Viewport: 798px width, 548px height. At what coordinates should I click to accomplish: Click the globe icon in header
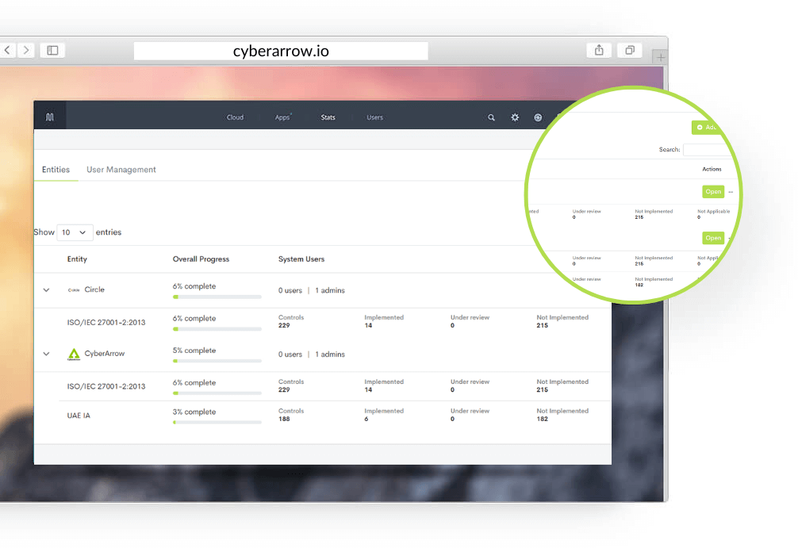[538, 117]
